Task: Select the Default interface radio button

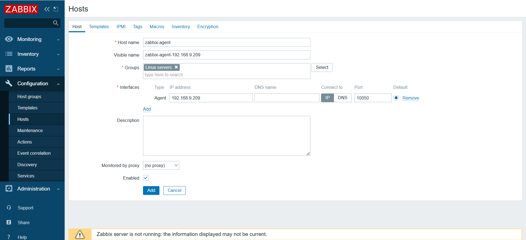Action: click(x=396, y=98)
